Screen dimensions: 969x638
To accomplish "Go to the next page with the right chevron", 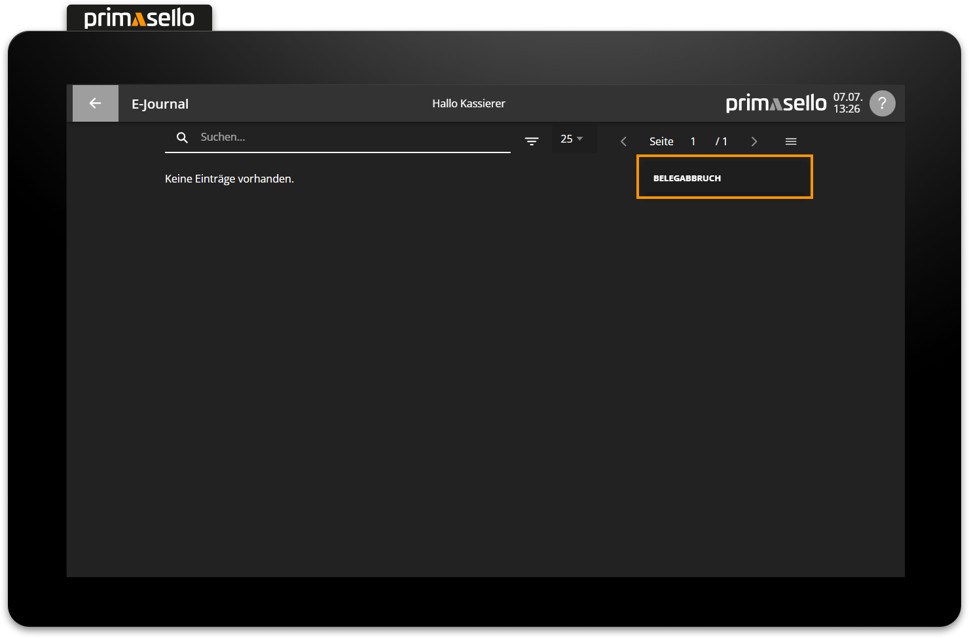I will click(754, 141).
